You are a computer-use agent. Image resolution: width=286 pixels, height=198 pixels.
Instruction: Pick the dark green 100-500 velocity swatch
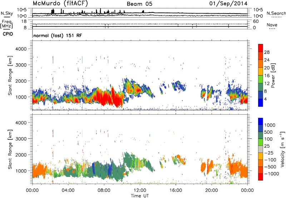click(x=261, y=135)
